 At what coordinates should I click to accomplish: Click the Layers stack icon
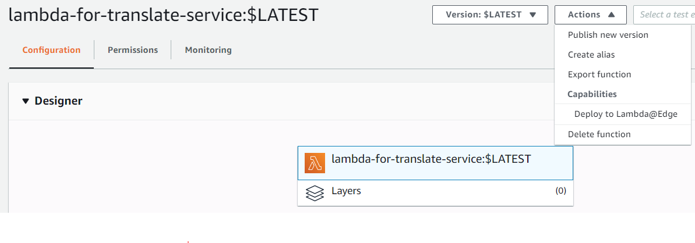click(315, 193)
